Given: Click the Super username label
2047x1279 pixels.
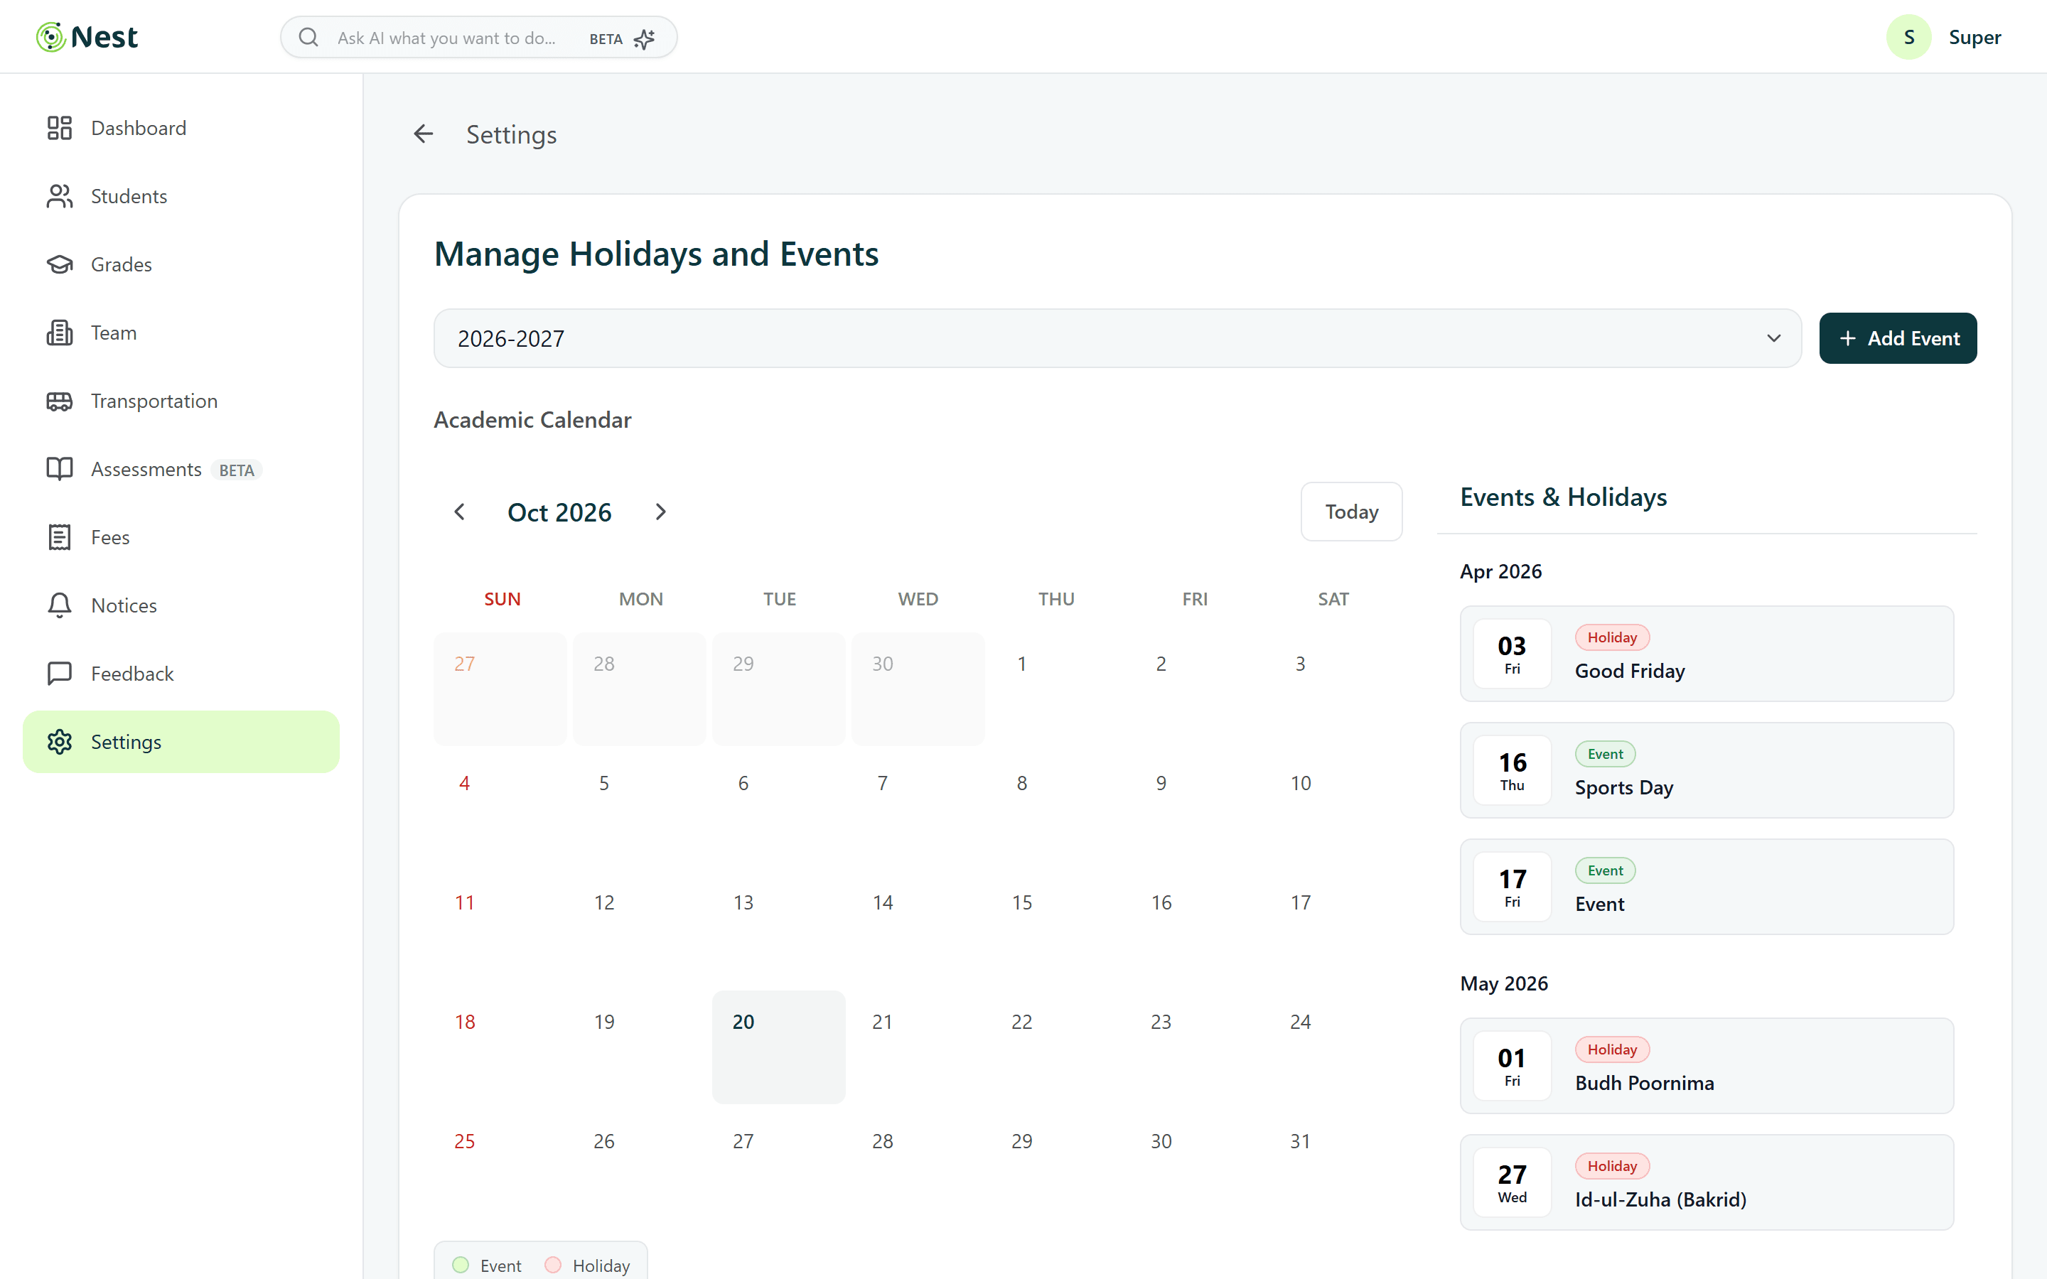Looking at the screenshot, I should (1975, 37).
